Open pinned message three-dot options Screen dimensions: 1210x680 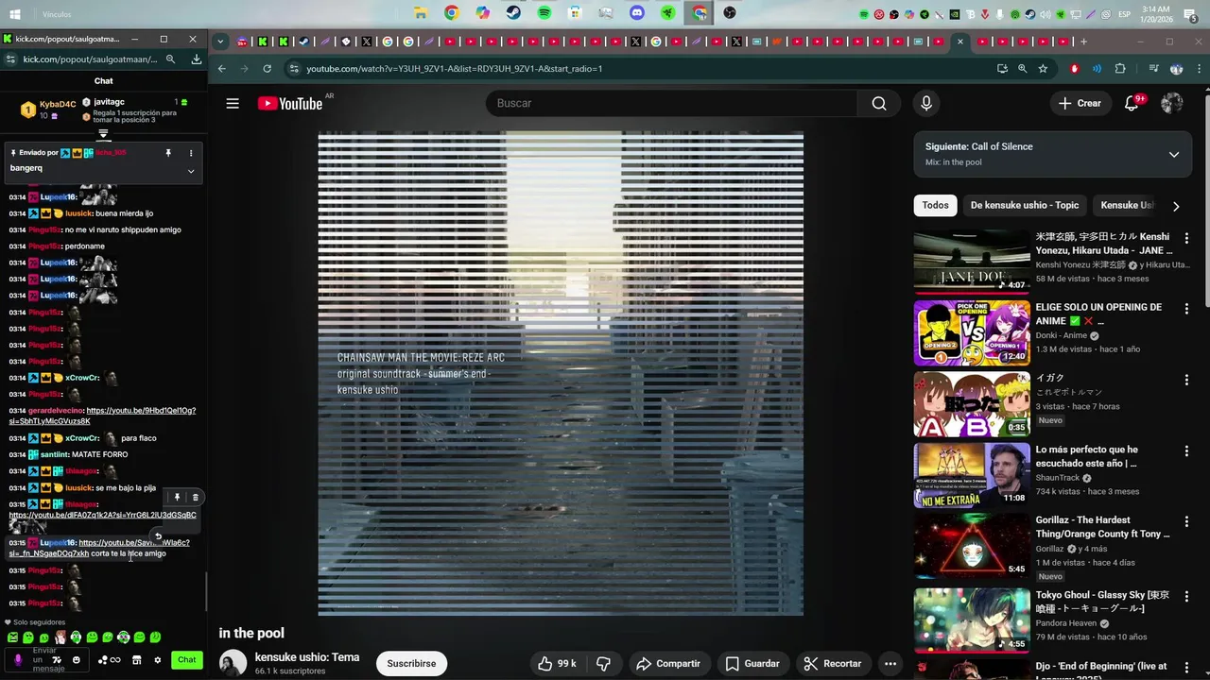click(x=191, y=153)
